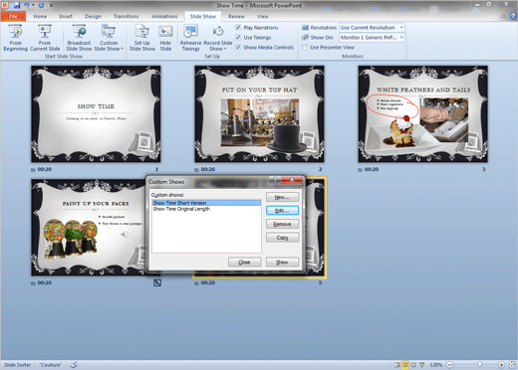Image resolution: width=518 pixels, height=370 pixels.
Task: Start slideshow From Current Slide
Action: point(45,38)
